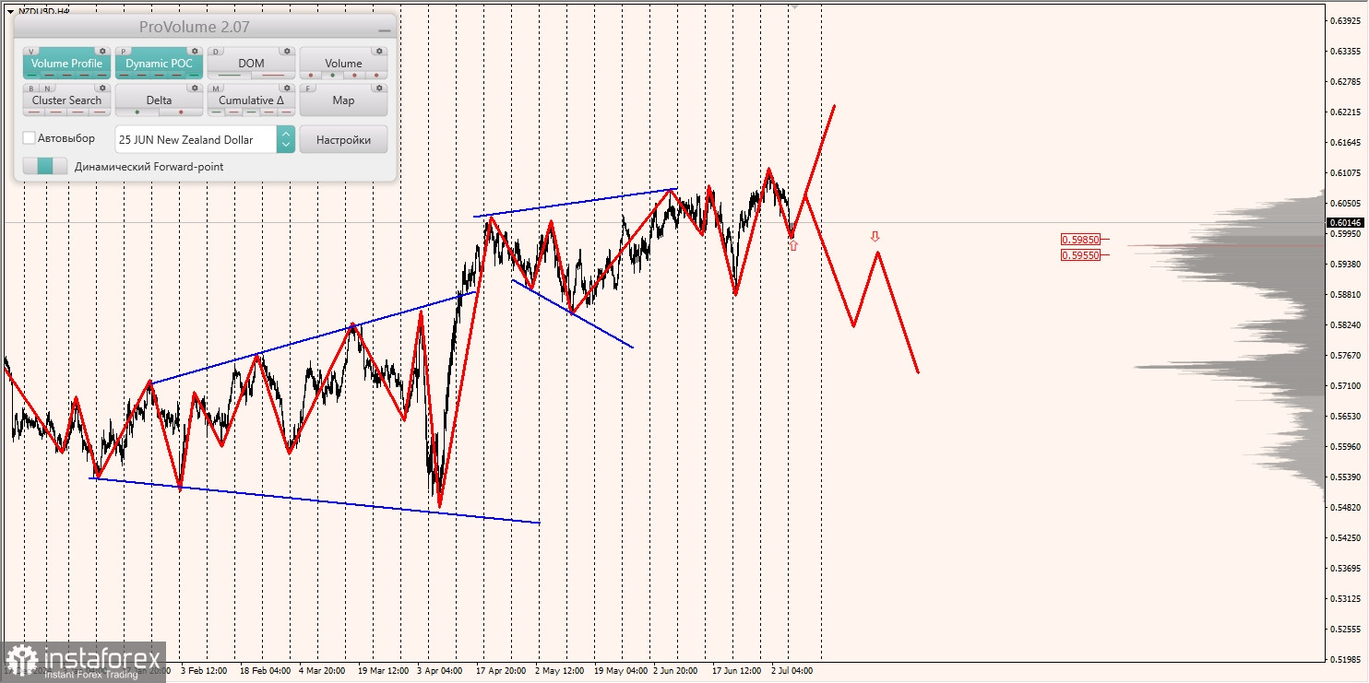Select the first segment under Cumulative Δ
This screenshot has height=683, width=1369.
[x=217, y=112]
